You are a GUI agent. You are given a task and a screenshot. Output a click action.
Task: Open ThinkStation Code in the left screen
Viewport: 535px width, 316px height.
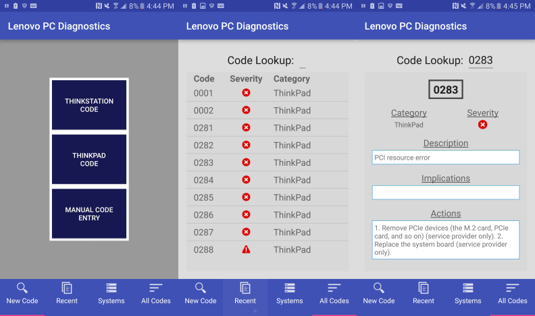point(89,105)
